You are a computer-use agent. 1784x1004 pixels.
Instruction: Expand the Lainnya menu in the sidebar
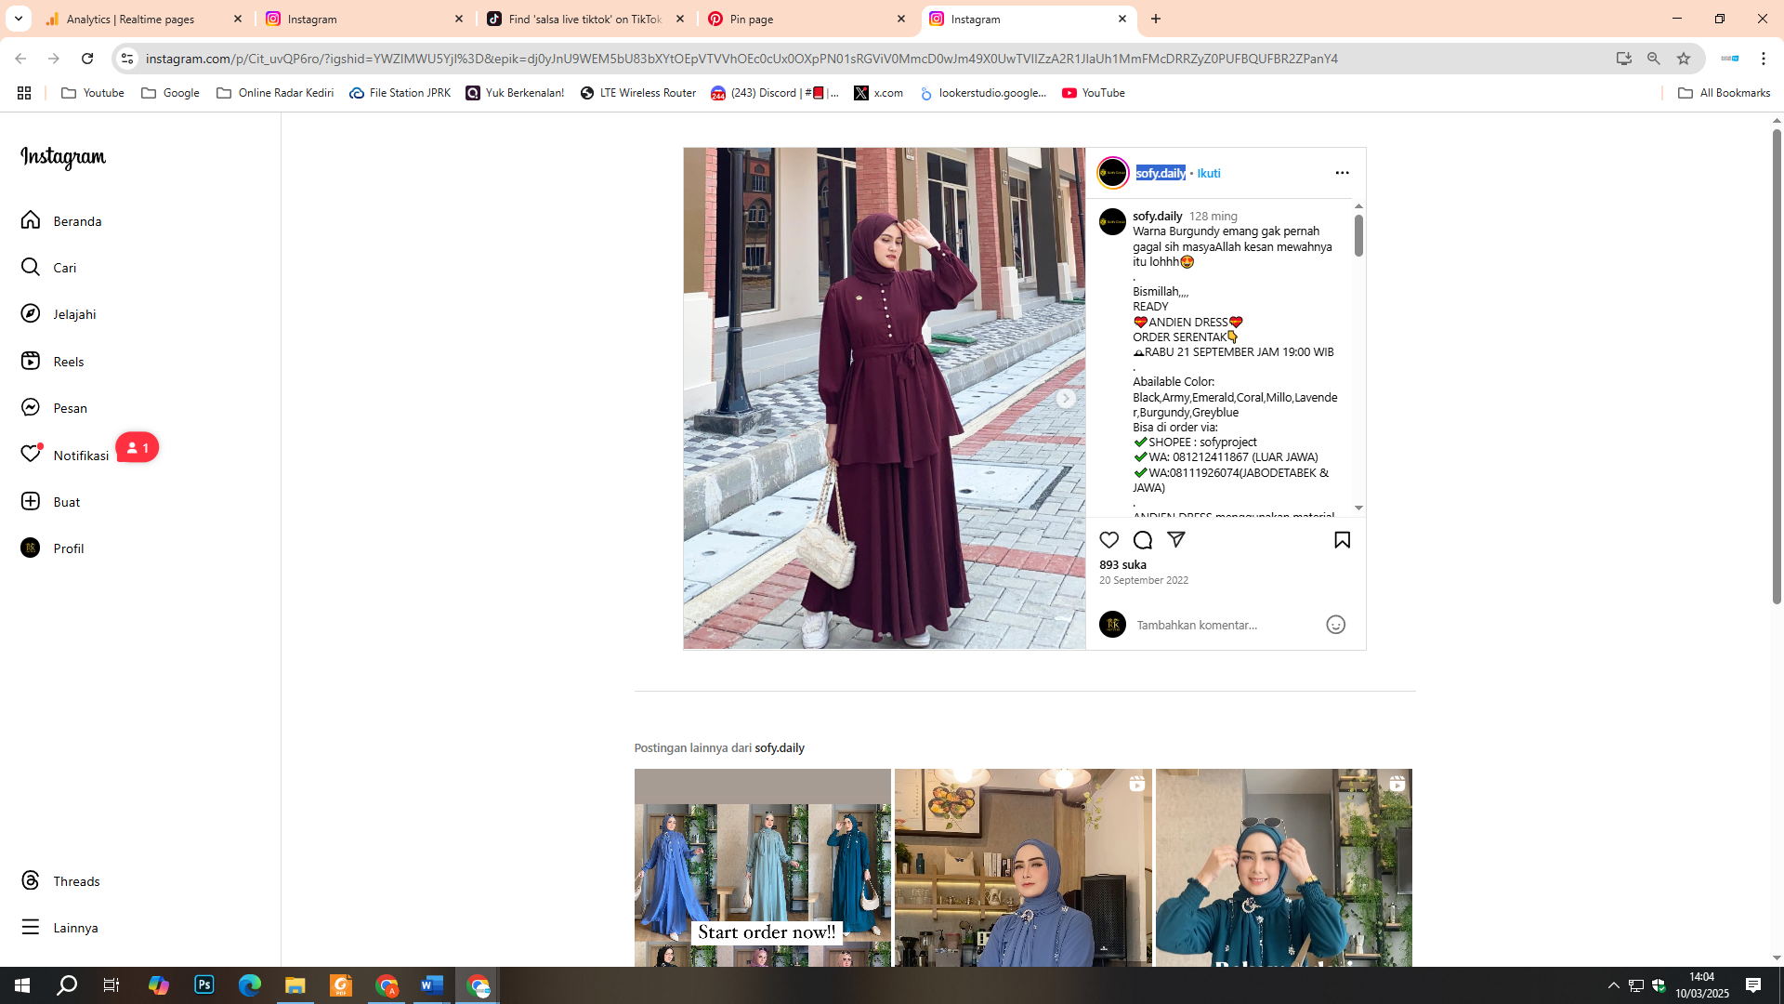point(59,928)
